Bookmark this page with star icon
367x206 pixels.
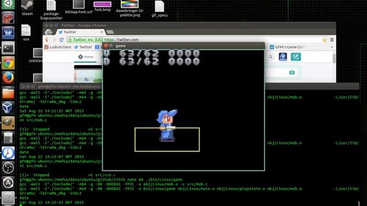click(x=324, y=40)
